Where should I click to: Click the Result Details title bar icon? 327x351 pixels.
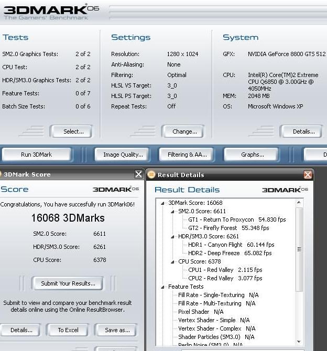pyautogui.click(x=151, y=174)
